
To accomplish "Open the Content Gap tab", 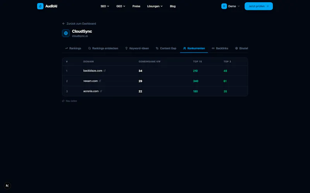I will 166,48.
